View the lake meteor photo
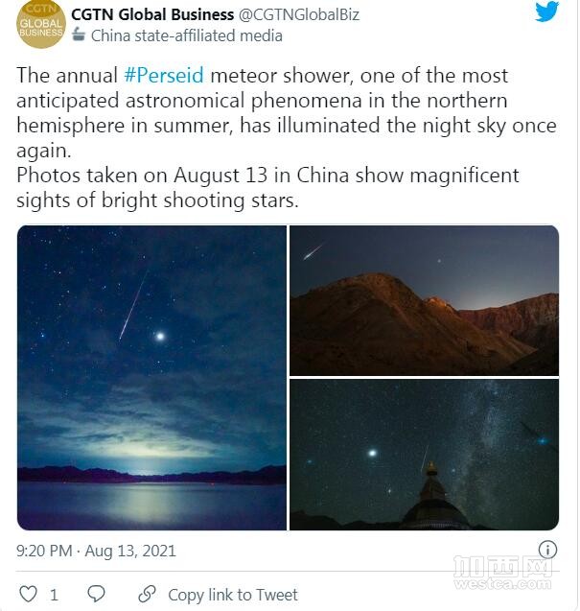 click(x=151, y=378)
